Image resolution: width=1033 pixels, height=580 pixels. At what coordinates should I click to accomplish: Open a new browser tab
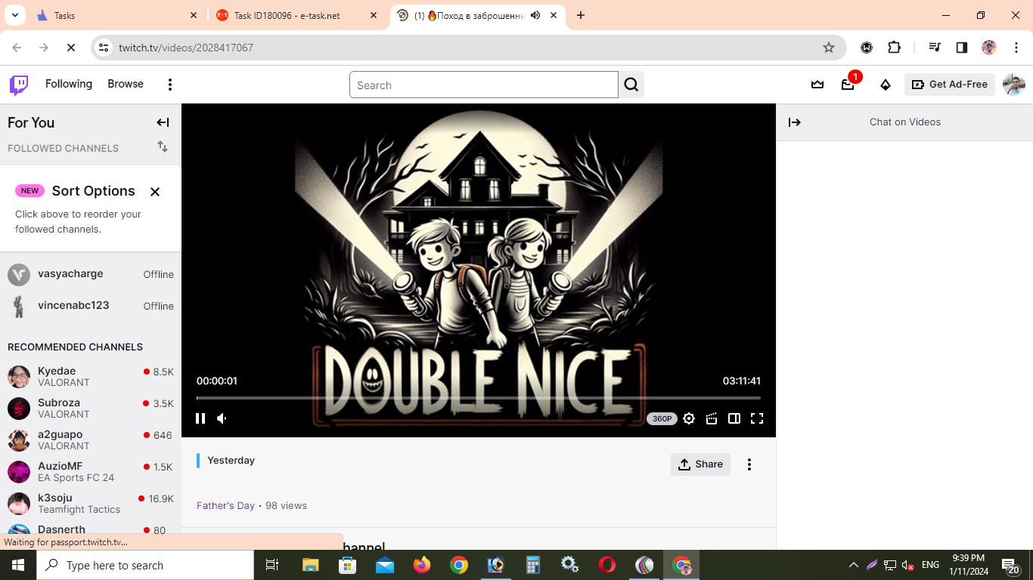(581, 15)
